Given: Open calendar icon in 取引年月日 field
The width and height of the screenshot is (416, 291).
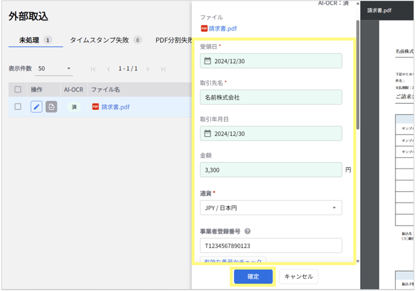Looking at the screenshot, I should pyautogui.click(x=208, y=133).
